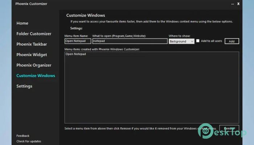
Task: Open the Home section
Action: point(22,23)
